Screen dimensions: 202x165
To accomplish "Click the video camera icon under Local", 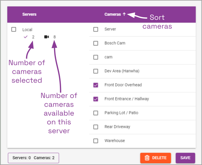I will 46,37.
